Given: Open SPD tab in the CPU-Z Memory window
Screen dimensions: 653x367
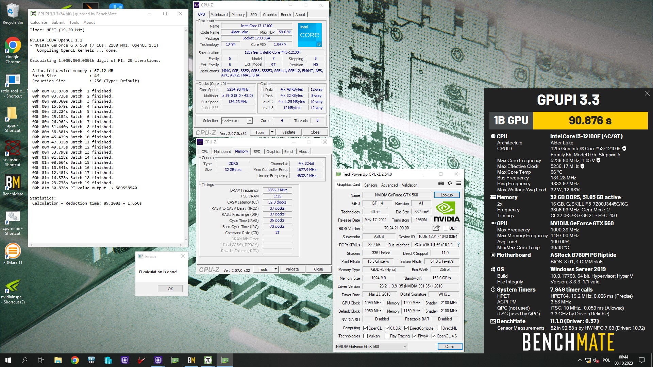Looking at the screenshot, I should pos(257,152).
